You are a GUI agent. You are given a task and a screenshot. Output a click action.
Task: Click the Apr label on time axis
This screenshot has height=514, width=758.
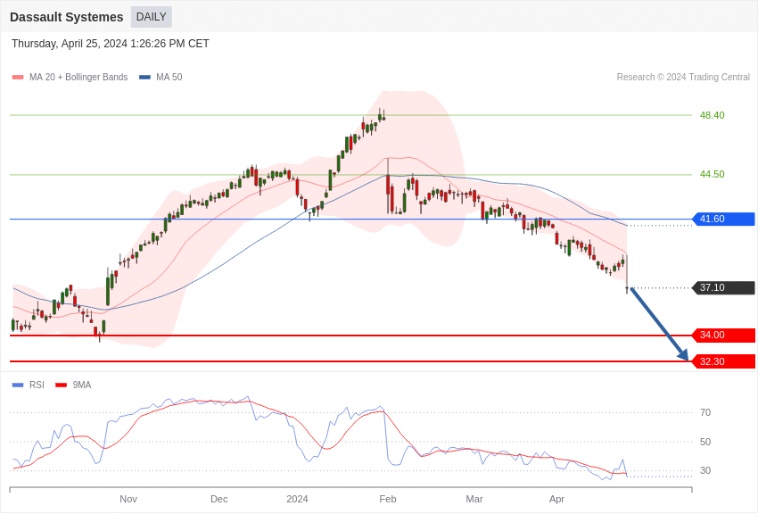(556, 499)
